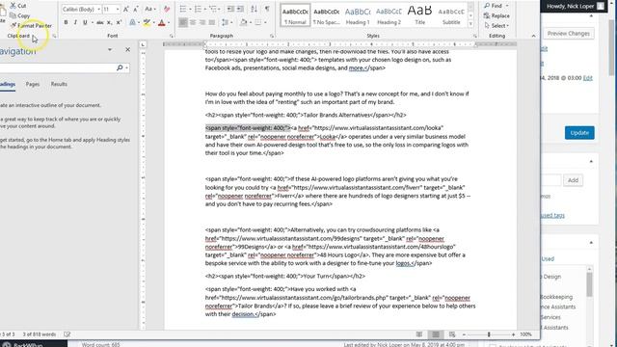Screen dimensions: 617x347
Task: Click the Navigation search magnifier icon
Action: click(x=120, y=68)
